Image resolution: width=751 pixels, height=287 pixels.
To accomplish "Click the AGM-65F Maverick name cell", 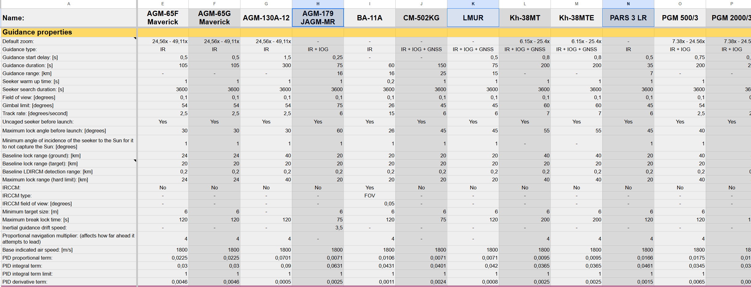I will [x=163, y=18].
